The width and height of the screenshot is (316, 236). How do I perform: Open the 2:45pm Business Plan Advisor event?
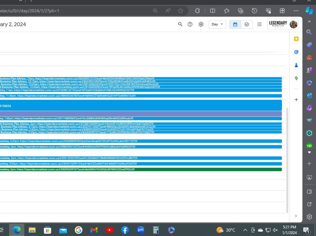pyautogui.click(x=141, y=132)
